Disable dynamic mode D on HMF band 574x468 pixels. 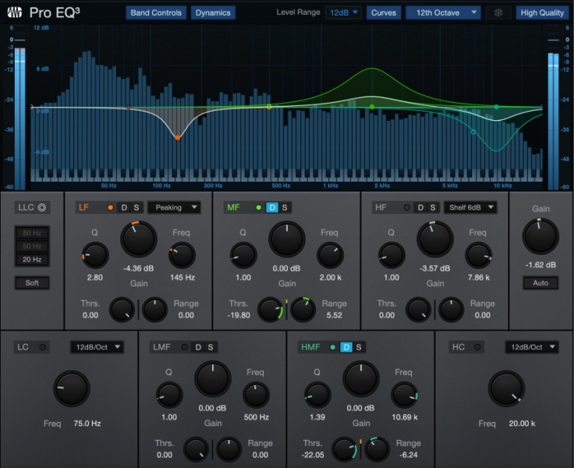tap(346, 347)
